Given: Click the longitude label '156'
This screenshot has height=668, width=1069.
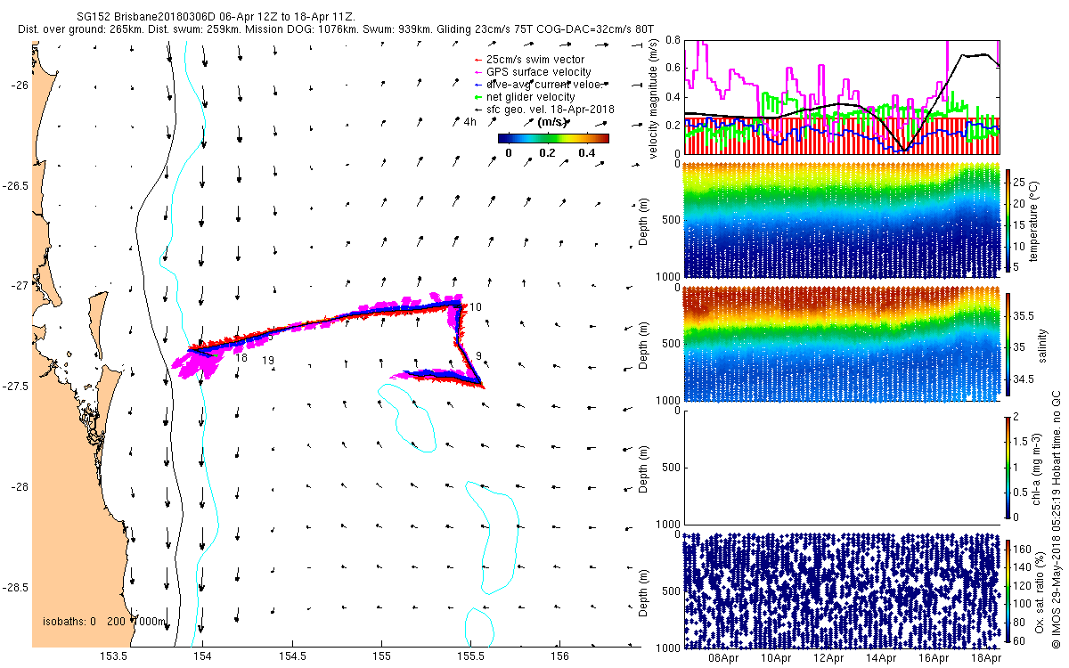Looking at the screenshot, I should click(559, 656).
